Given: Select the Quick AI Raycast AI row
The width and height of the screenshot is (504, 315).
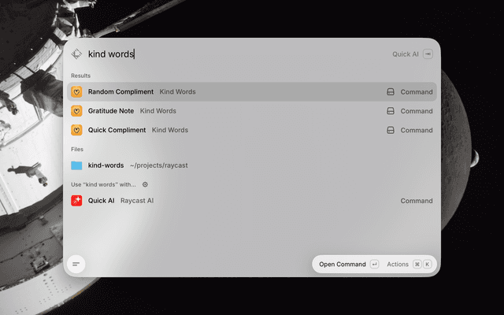Looking at the screenshot, I should tap(252, 201).
